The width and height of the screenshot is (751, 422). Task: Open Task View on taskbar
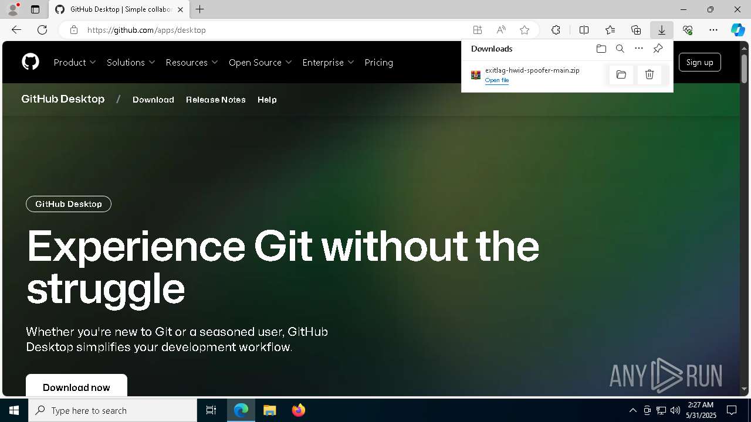[x=211, y=410]
